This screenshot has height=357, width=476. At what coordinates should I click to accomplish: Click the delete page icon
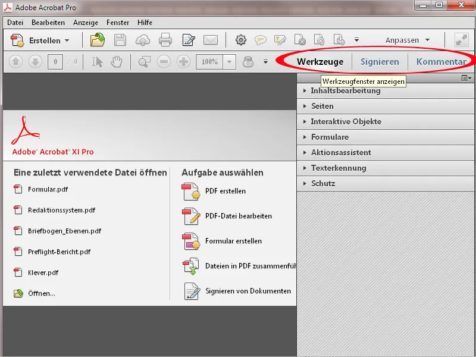(300, 40)
